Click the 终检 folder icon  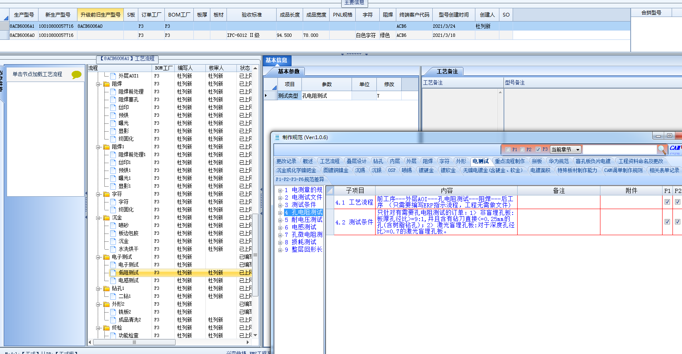(106, 328)
